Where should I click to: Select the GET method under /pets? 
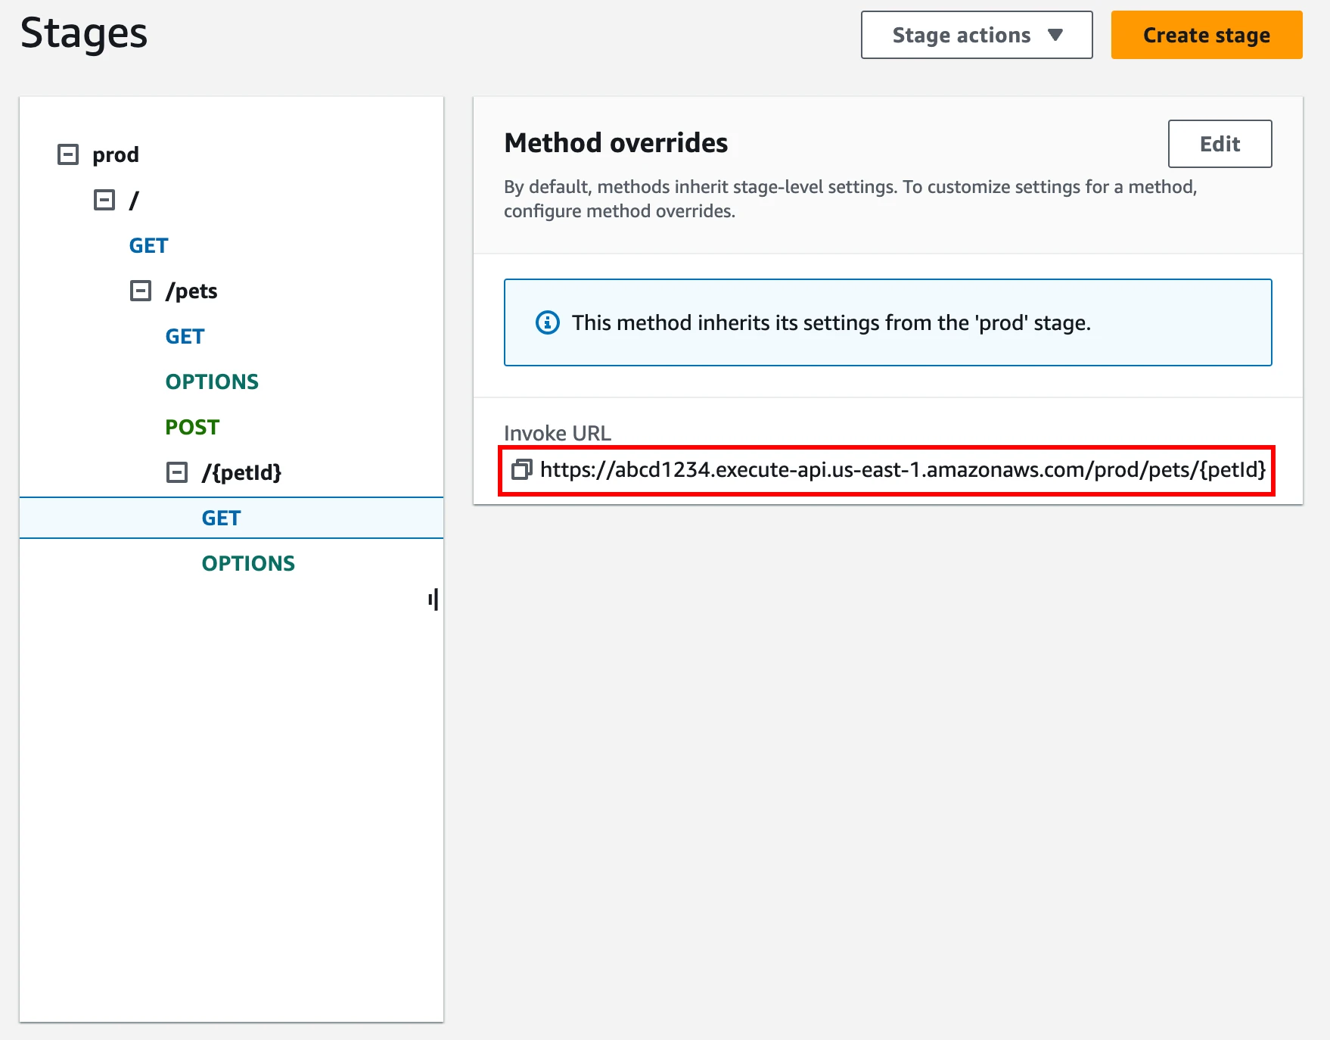click(x=185, y=336)
